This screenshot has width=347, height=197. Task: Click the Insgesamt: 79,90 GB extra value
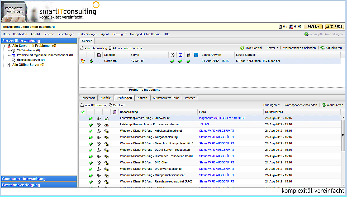222,118
